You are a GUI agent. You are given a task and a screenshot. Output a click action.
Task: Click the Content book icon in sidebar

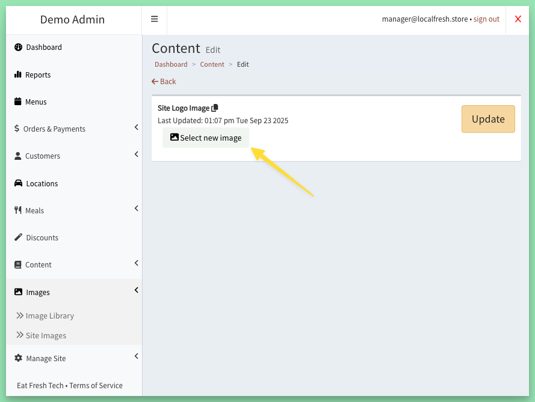point(17,265)
